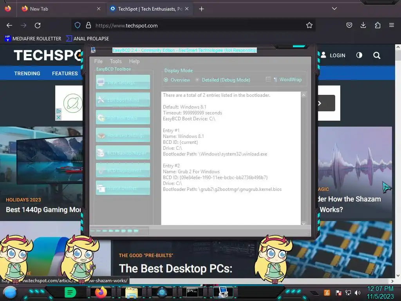Click browser page scrollbar down arrow

tap(398, 276)
